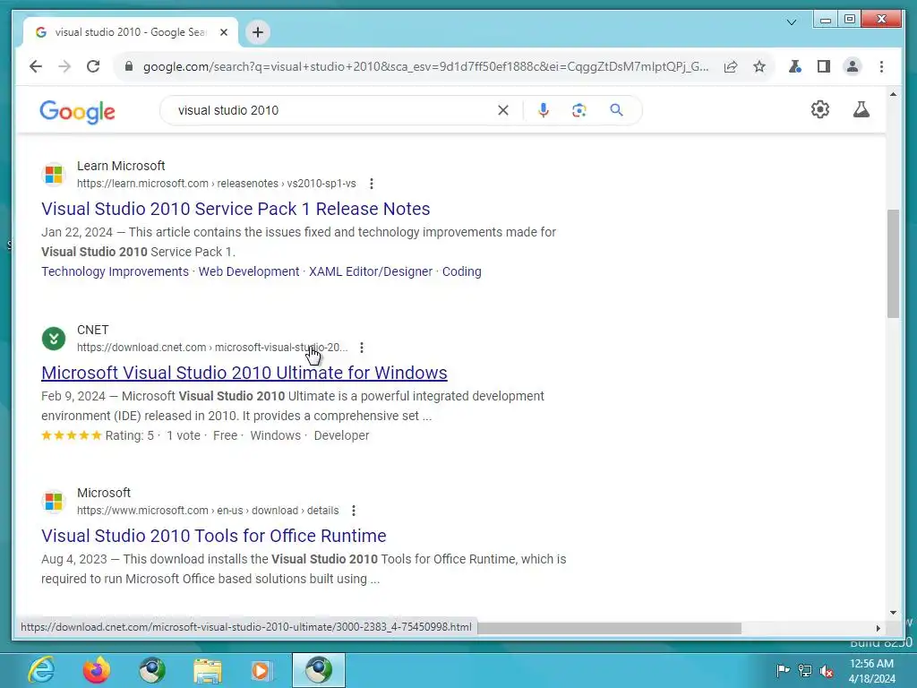Open File Explorer from the taskbar
This screenshot has height=688, width=917.
[x=208, y=670]
